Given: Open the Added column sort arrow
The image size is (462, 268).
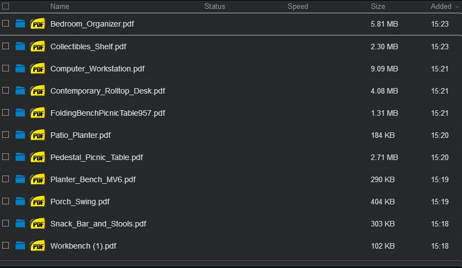Looking at the screenshot, I should (457, 7).
